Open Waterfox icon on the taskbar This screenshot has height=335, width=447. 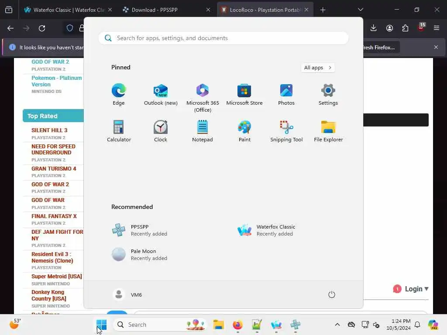pos(276,325)
